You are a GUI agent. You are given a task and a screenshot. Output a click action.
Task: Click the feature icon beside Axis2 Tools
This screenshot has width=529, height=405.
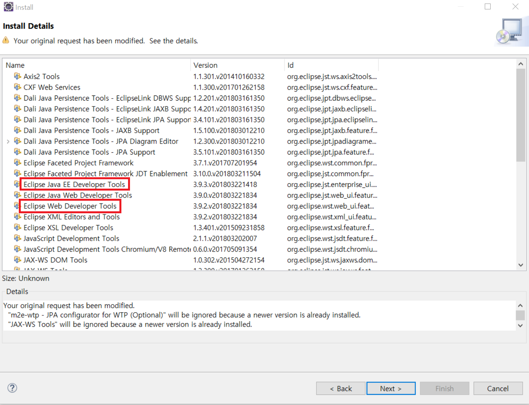[18, 76]
